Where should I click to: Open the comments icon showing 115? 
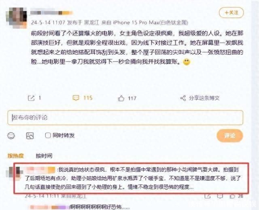point(76,98)
